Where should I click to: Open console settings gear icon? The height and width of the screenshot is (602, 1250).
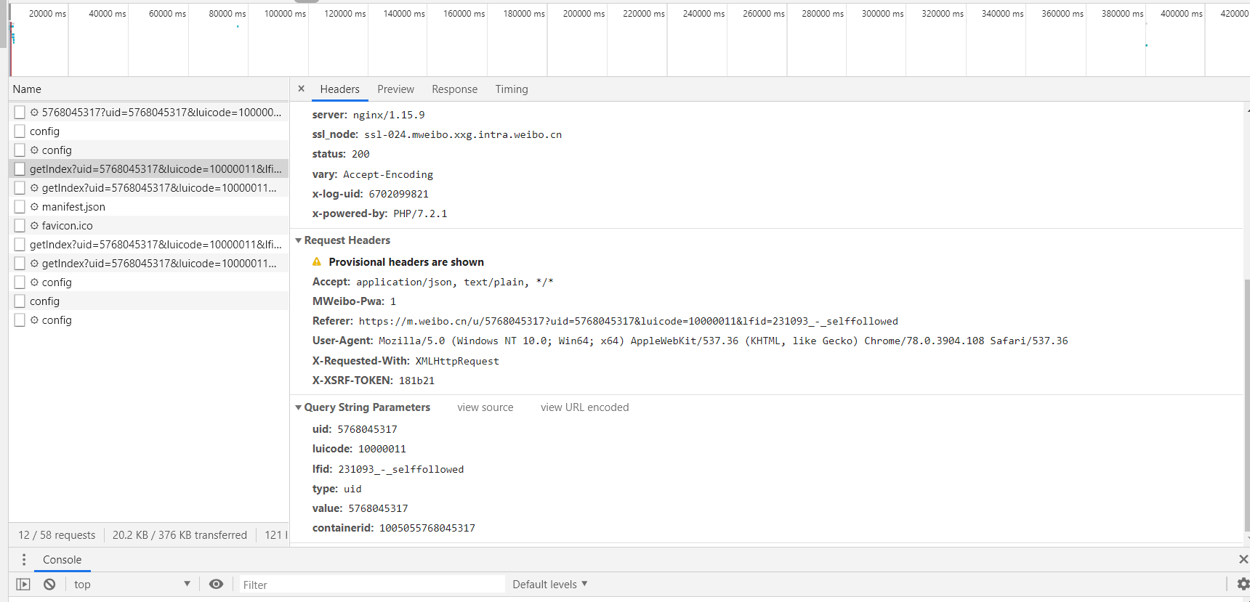(1243, 584)
